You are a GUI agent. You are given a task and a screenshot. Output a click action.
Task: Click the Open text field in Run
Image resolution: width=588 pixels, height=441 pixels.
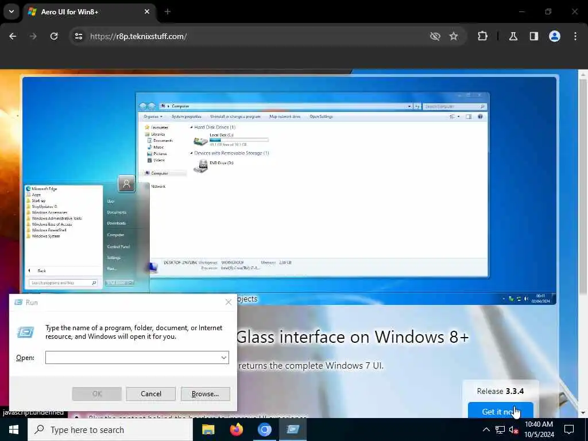click(133, 357)
